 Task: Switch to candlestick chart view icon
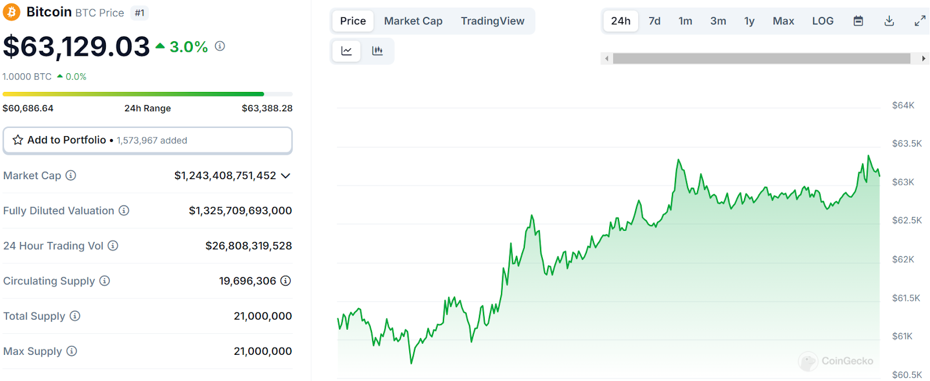(377, 51)
